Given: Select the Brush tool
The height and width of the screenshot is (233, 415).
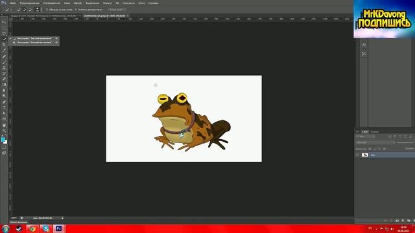Looking at the screenshot, I should click(x=4, y=62).
